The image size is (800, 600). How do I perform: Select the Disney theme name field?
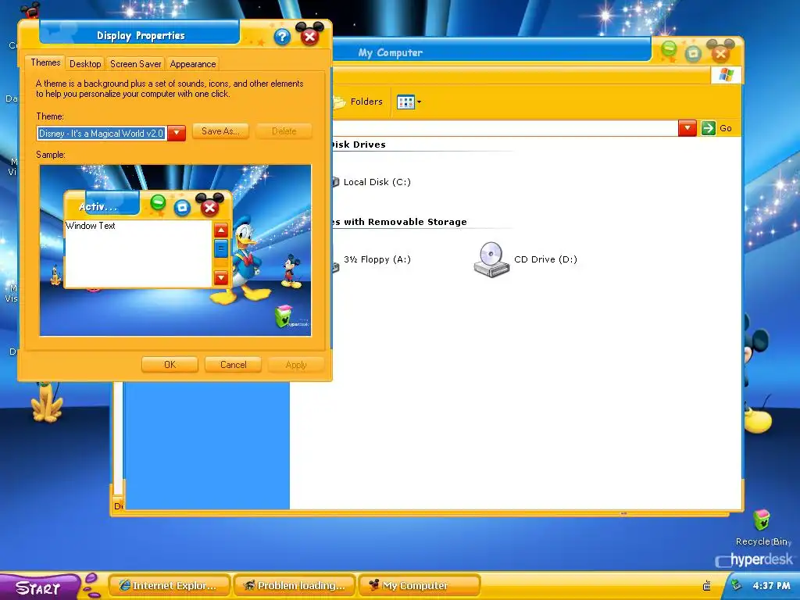click(x=102, y=133)
